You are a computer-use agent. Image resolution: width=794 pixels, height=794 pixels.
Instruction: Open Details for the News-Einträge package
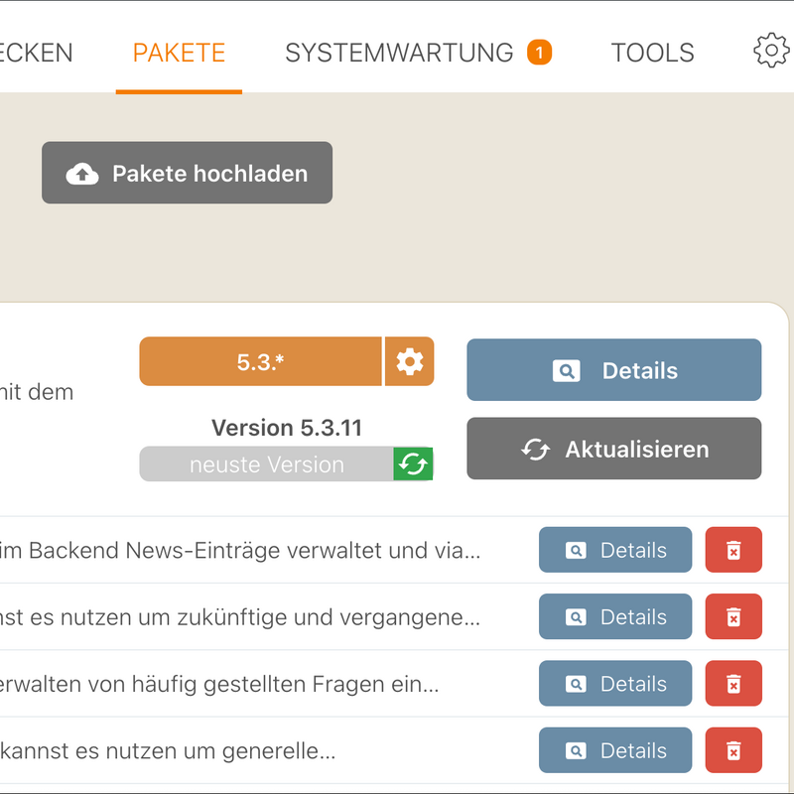pos(615,550)
